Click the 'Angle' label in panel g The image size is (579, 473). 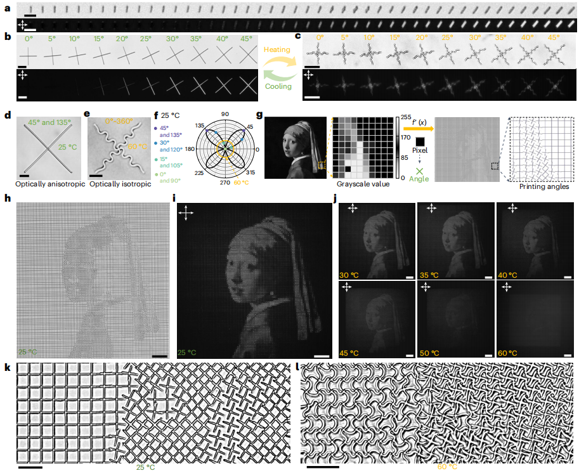(419, 179)
